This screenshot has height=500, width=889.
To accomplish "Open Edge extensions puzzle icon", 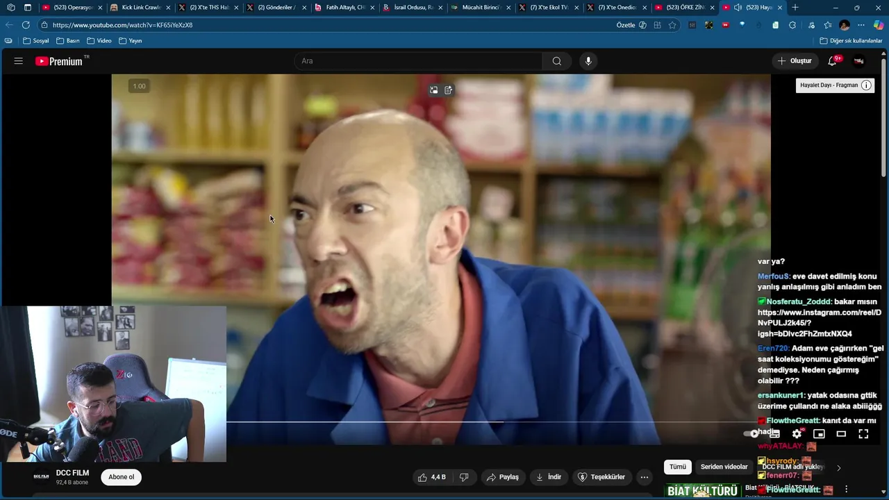I will click(x=792, y=25).
